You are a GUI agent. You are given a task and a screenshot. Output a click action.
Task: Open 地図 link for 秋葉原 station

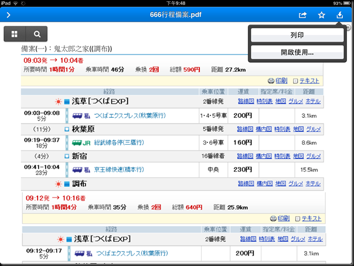(298, 129)
